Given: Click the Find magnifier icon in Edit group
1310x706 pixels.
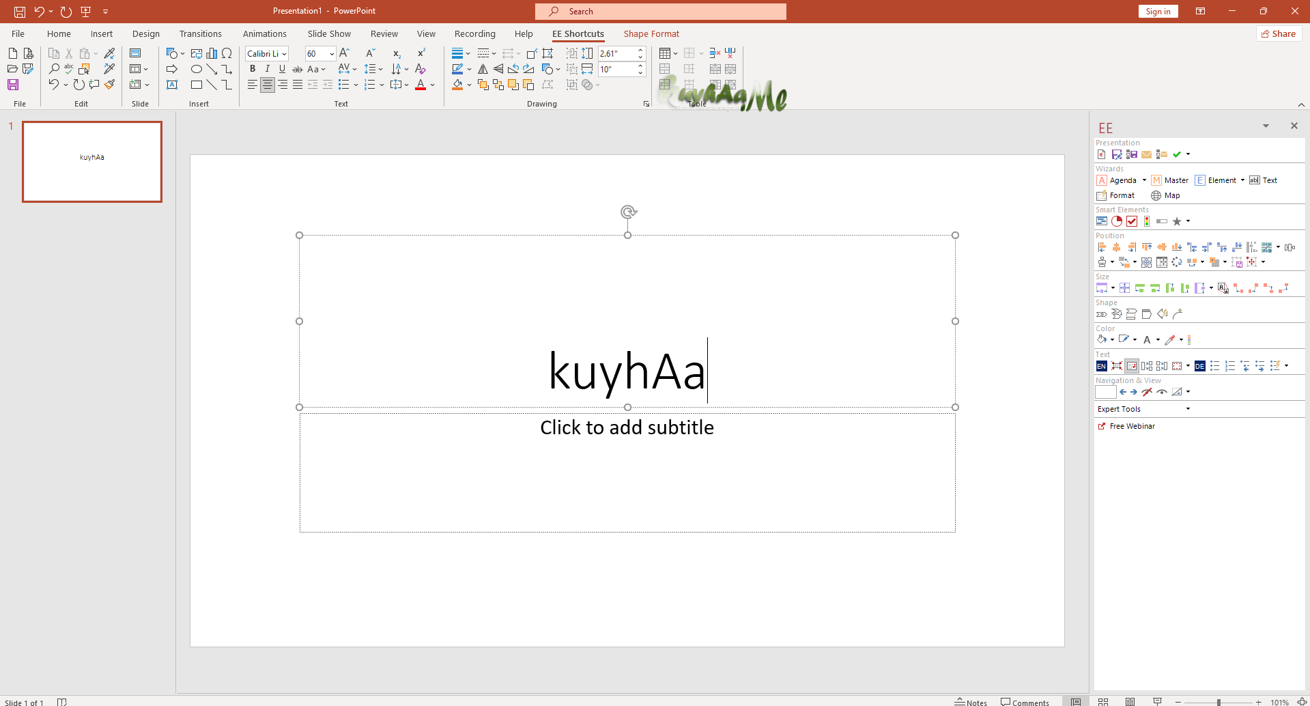Looking at the screenshot, I should [x=54, y=69].
